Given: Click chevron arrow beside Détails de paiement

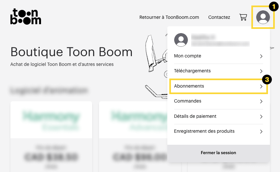Looking at the screenshot, I should [261, 117].
